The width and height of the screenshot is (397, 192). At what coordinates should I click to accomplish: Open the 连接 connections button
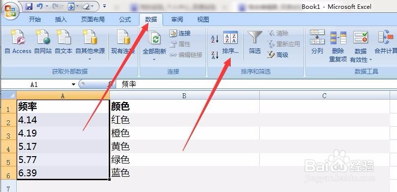tap(180, 33)
